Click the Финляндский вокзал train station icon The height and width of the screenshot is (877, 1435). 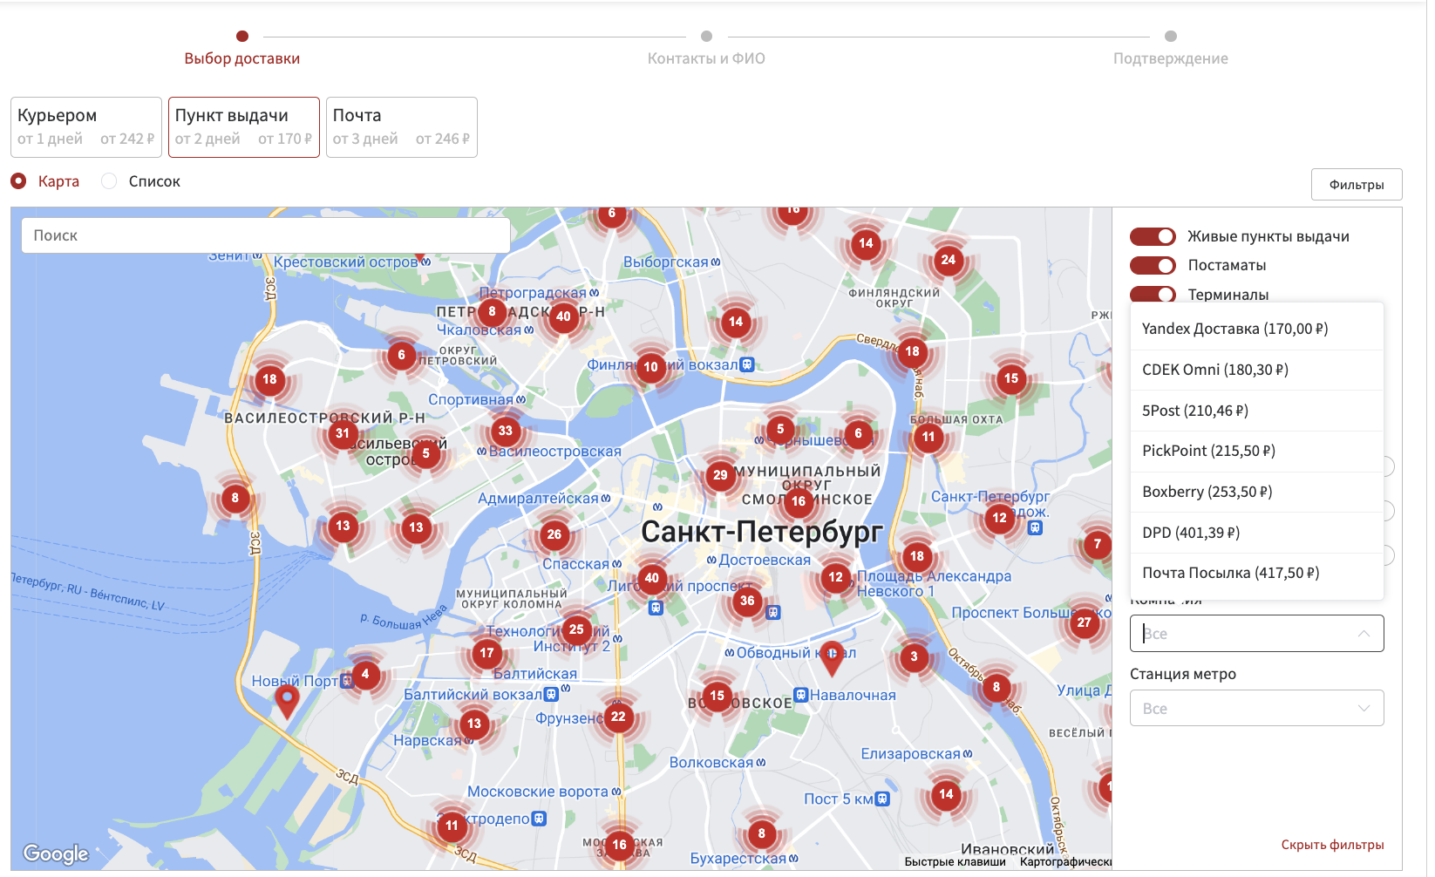pos(747,365)
